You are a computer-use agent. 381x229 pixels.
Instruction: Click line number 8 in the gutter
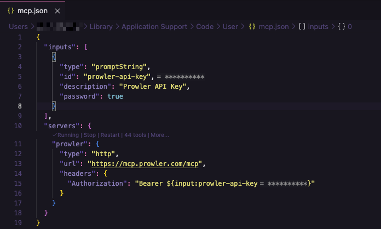20,106
